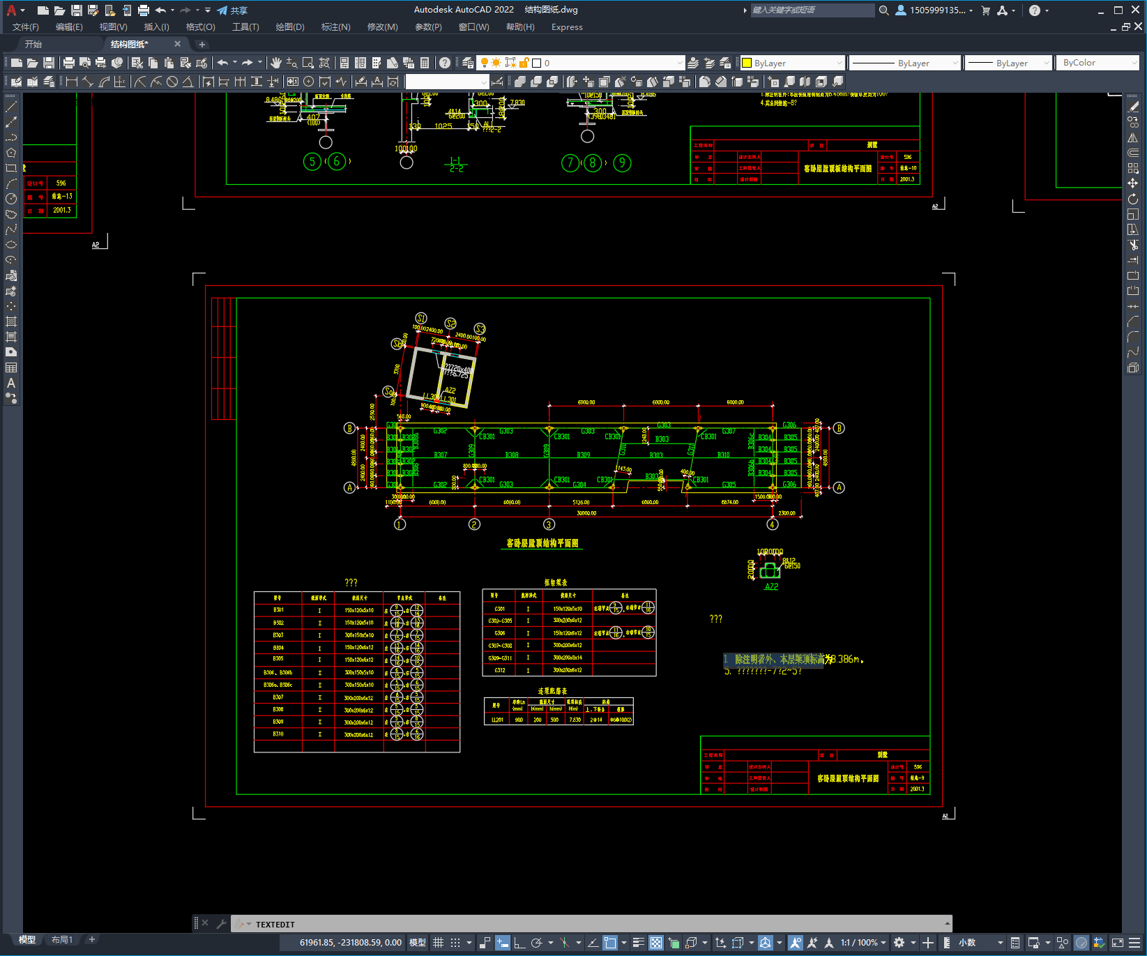
Task: Switch to the 布局1 layout tab
Action: 62,940
